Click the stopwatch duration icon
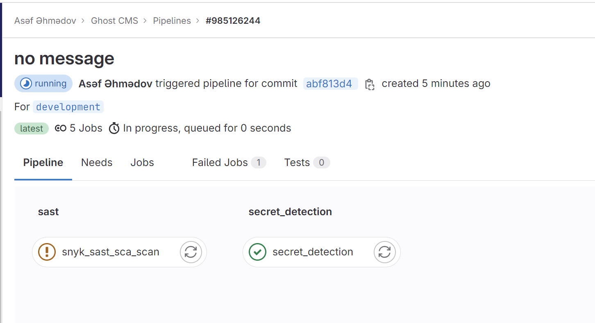Image resolution: width=595 pixels, height=323 pixels. 114,128
